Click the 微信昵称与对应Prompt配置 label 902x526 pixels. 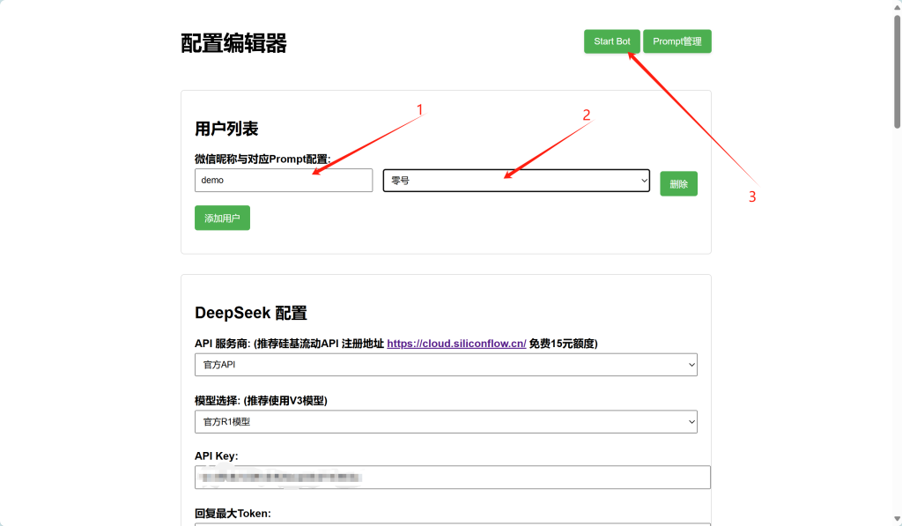(262, 159)
